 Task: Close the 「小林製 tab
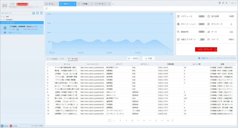[92, 4]
